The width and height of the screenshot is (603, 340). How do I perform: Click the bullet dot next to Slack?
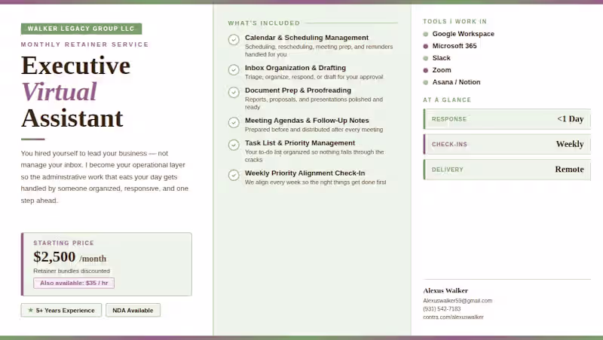426,59
